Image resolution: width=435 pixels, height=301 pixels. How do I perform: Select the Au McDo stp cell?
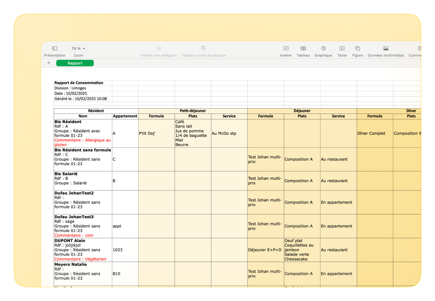(229, 133)
